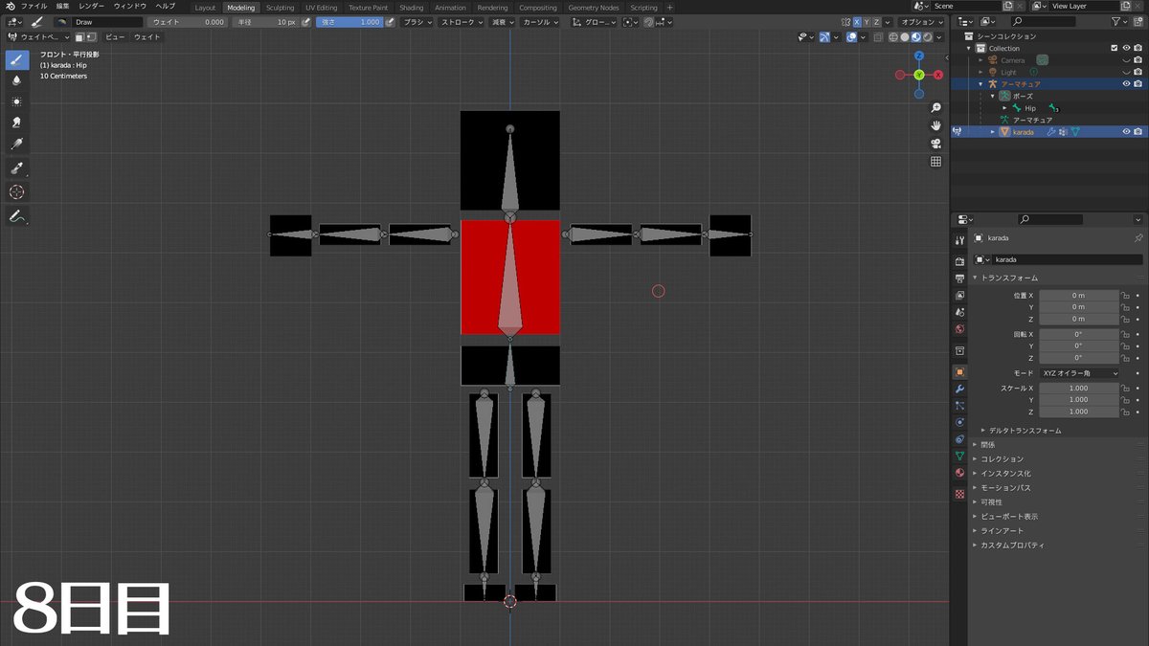Toggle visibility eye of アーマチュア object
1149x646 pixels.
[1126, 84]
